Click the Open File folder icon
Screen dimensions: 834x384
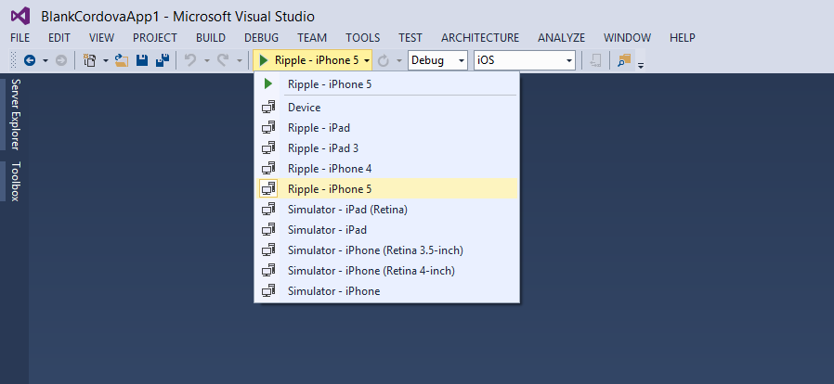tap(121, 60)
